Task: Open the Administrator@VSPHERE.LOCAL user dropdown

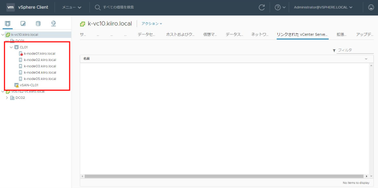Action: click(x=323, y=7)
